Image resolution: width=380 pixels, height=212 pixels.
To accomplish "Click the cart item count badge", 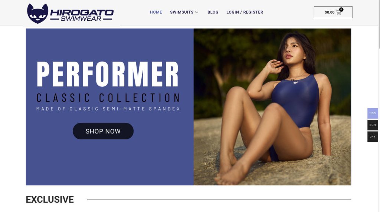I will tap(341, 10).
